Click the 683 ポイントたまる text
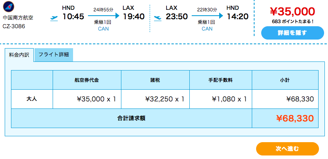This screenshot has height=159, width=328. coord(293,22)
